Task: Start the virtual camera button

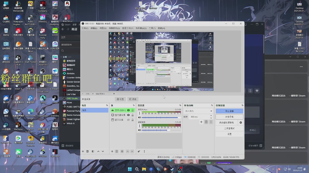Action: 227,123
